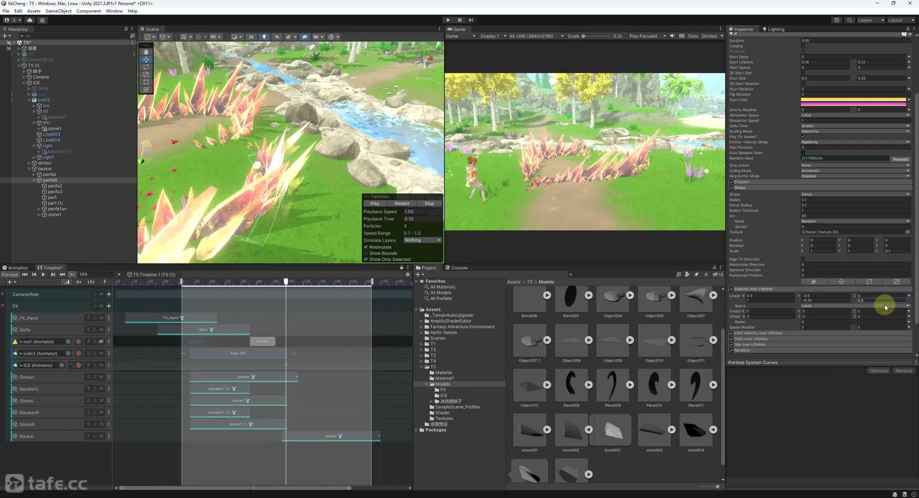
Task: Toggle Game view Stats
Action: click(693, 36)
